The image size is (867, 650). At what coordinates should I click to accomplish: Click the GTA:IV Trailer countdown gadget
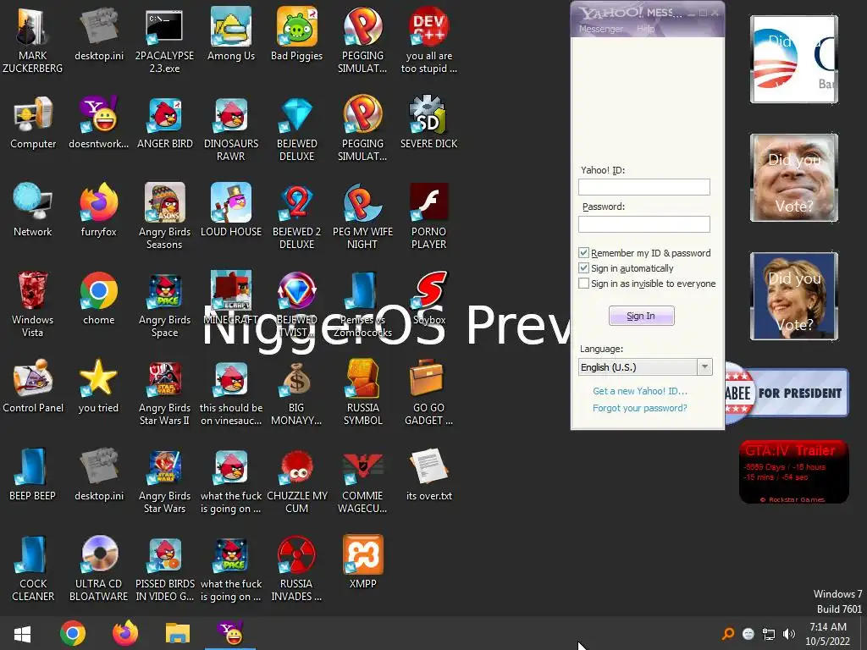click(794, 471)
